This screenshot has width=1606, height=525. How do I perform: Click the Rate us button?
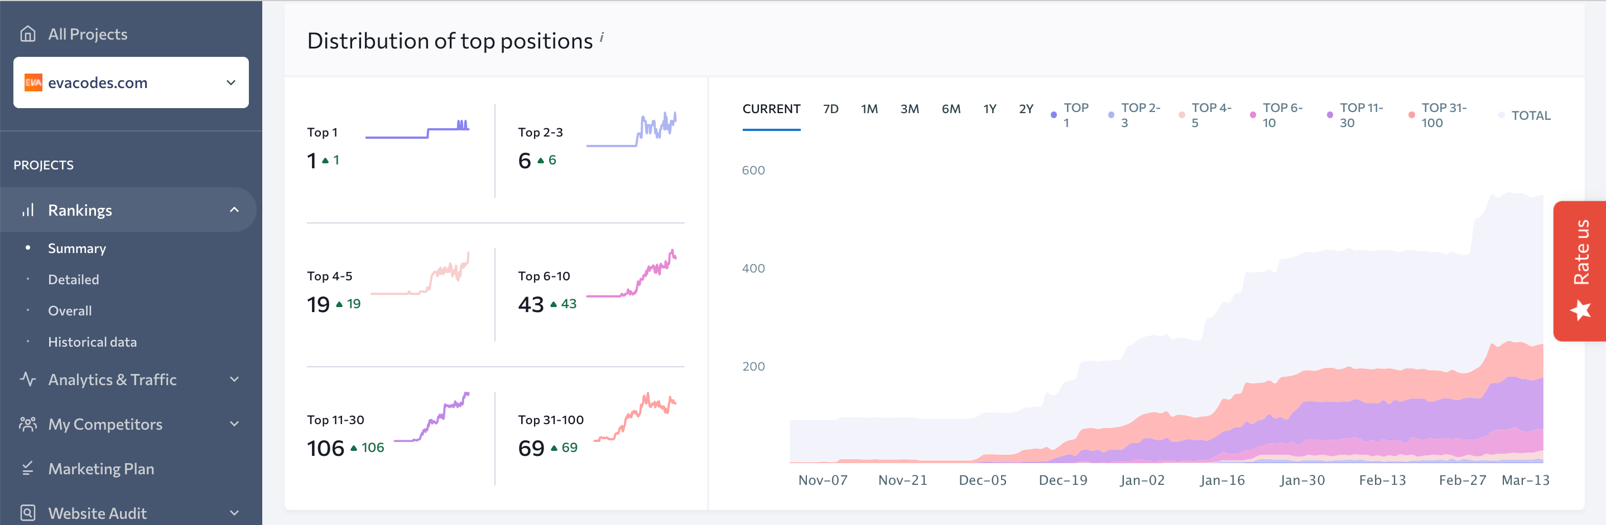[x=1580, y=271]
